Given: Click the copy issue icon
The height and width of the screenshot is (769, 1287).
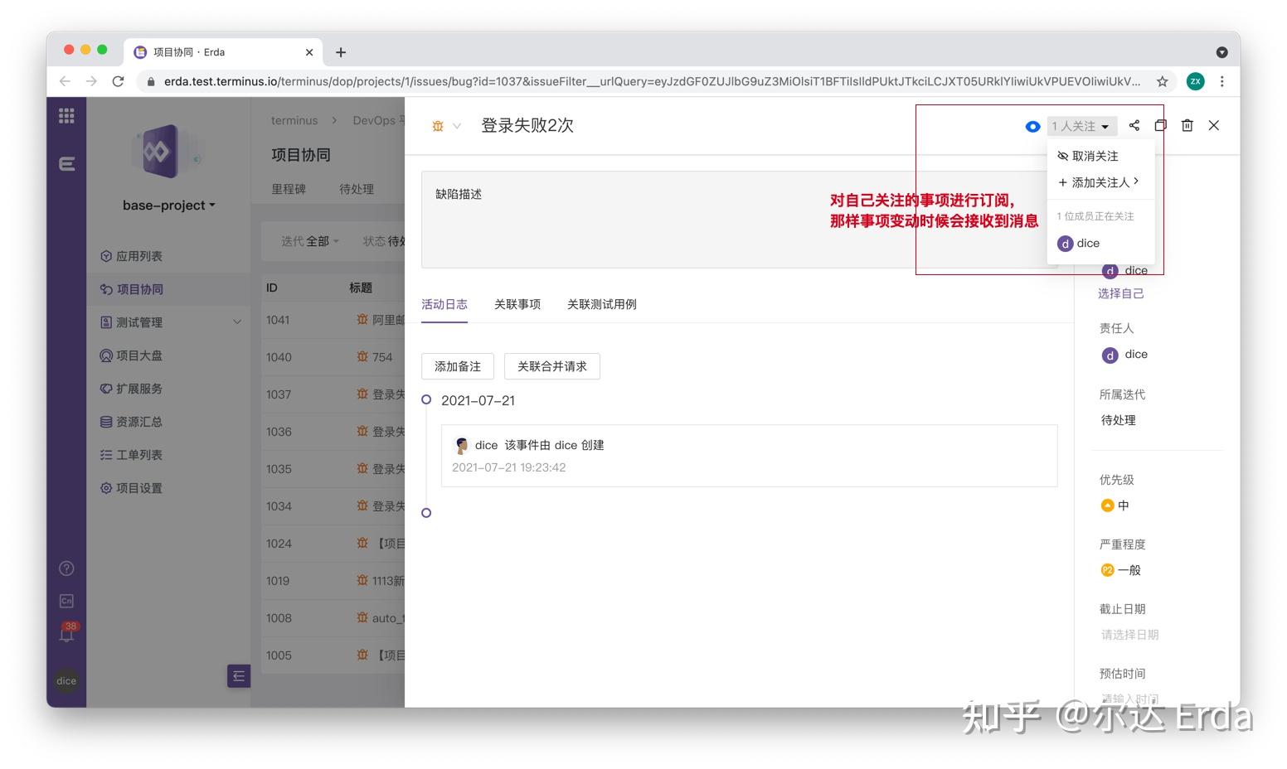Looking at the screenshot, I should coord(1160,125).
